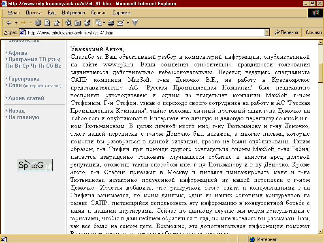The height and width of the screenshot is (243, 324).
Task: Open the Правка menu
Action: pos(34,13)
